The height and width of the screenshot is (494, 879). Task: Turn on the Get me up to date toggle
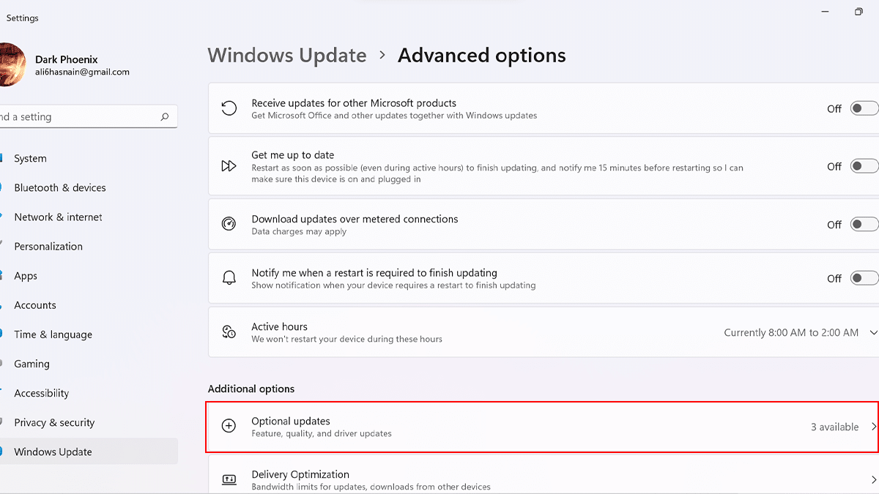point(864,166)
